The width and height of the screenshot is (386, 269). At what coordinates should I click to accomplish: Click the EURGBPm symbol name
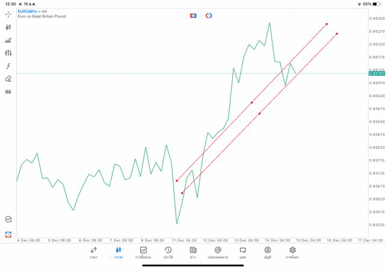pos(28,11)
